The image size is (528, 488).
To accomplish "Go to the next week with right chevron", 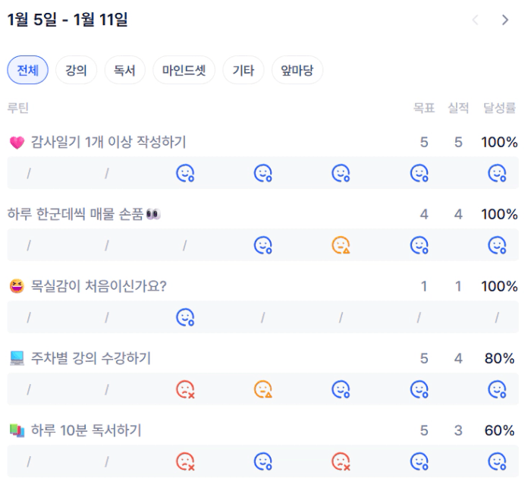I will 505,20.
